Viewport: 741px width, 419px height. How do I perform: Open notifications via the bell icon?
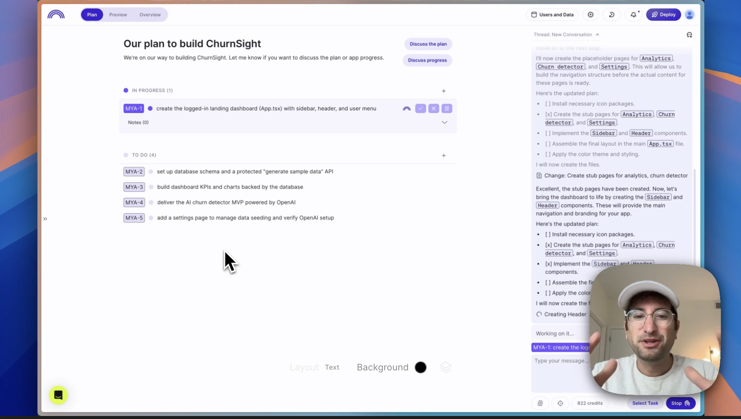point(633,14)
